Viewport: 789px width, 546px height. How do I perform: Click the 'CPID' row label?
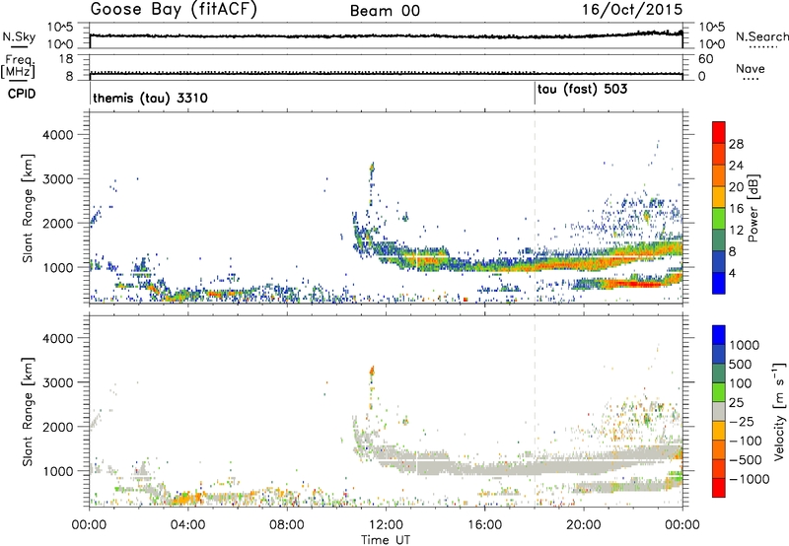click(x=22, y=94)
